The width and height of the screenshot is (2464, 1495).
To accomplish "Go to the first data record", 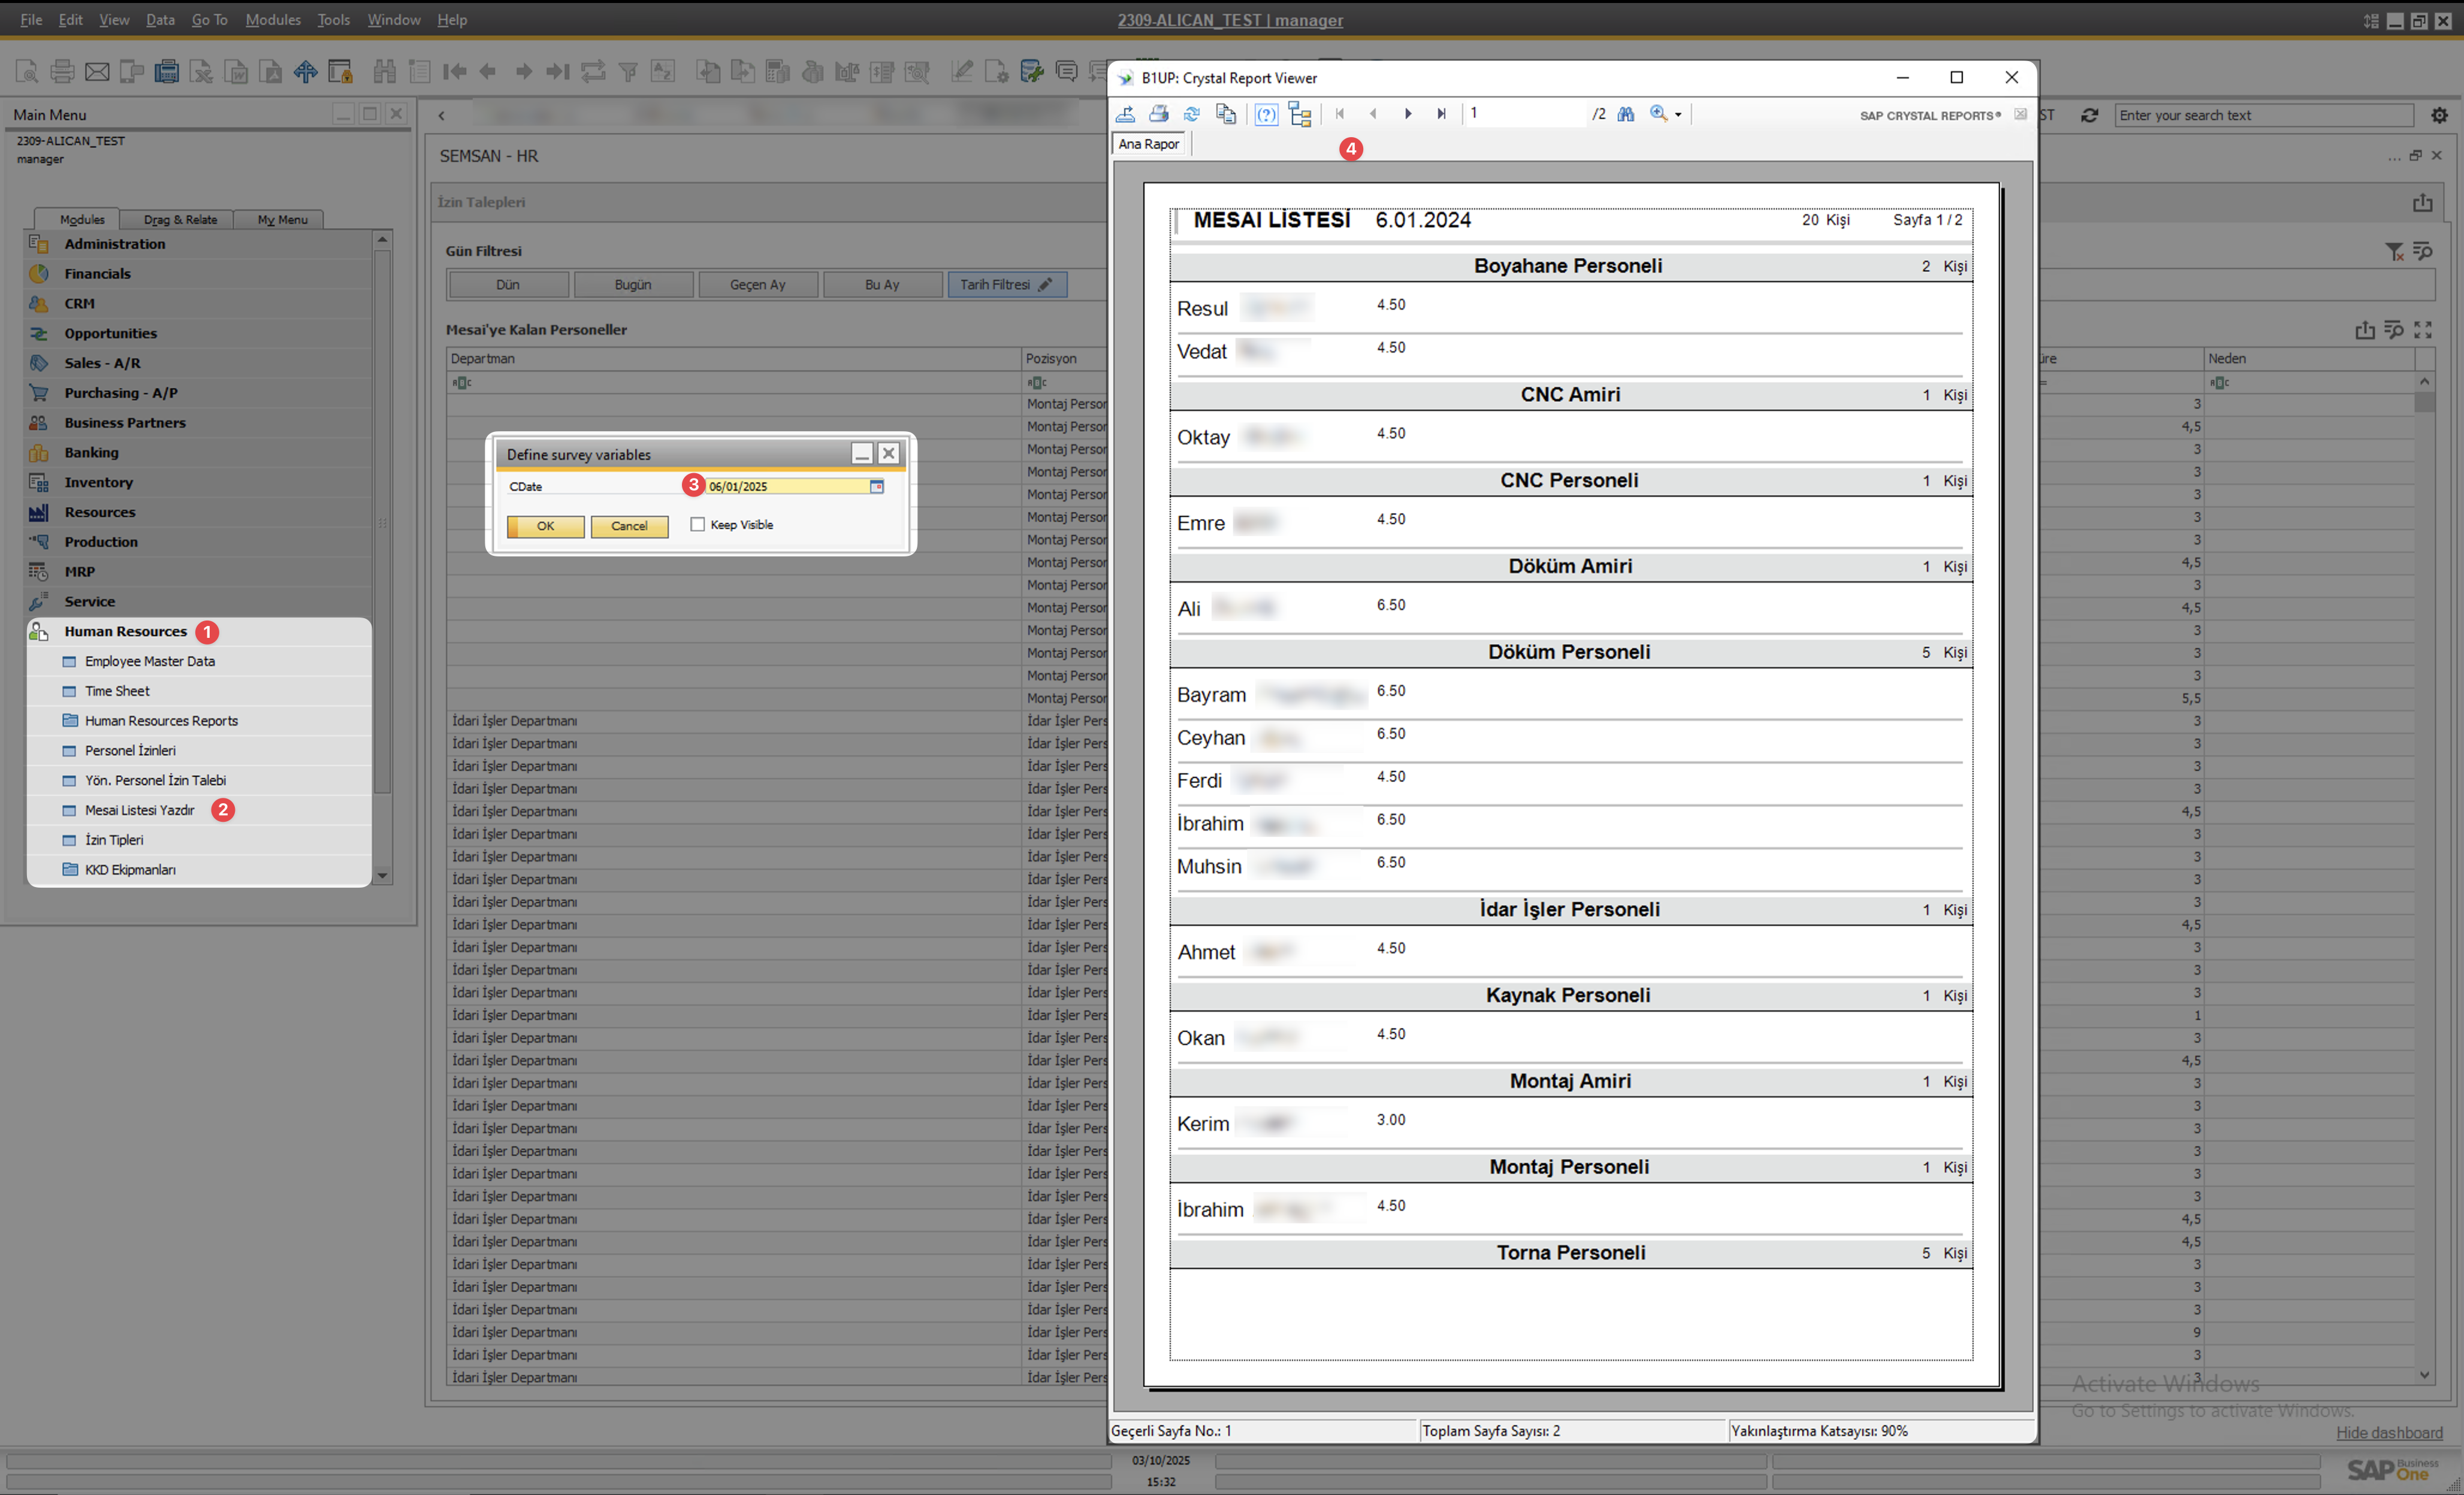I will [454, 71].
